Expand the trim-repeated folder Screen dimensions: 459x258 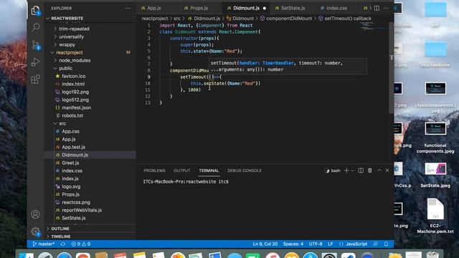74,29
